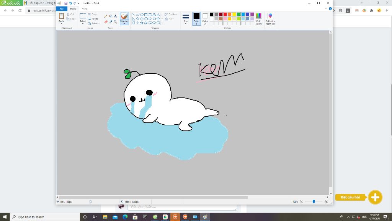Click the system clock in the taskbar
The height and width of the screenshot is (221, 392).
click(x=374, y=217)
